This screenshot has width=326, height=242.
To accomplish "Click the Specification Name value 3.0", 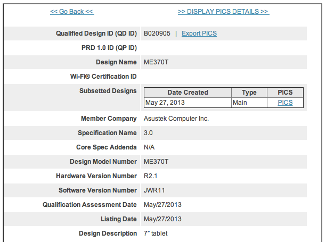I will click(x=149, y=133).
